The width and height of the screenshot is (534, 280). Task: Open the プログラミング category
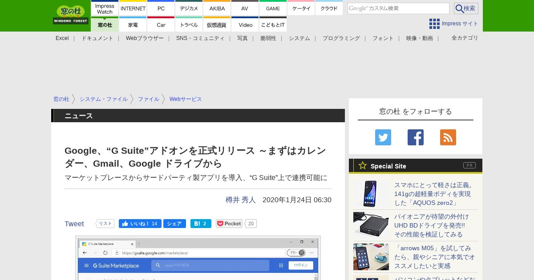click(341, 38)
